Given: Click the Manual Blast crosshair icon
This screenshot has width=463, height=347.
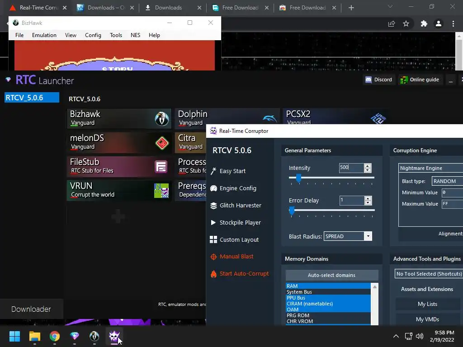Looking at the screenshot, I should [x=213, y=257].
